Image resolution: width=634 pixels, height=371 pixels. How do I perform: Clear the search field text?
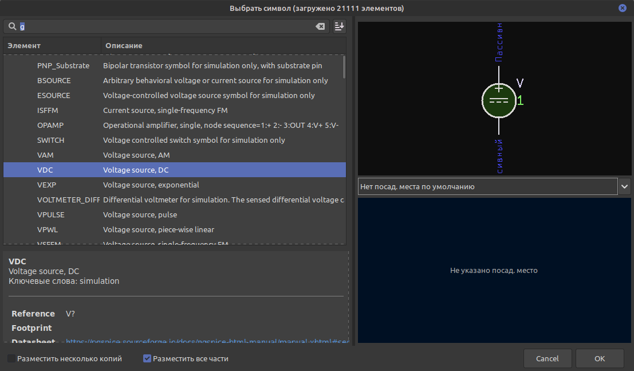point(321,26)
